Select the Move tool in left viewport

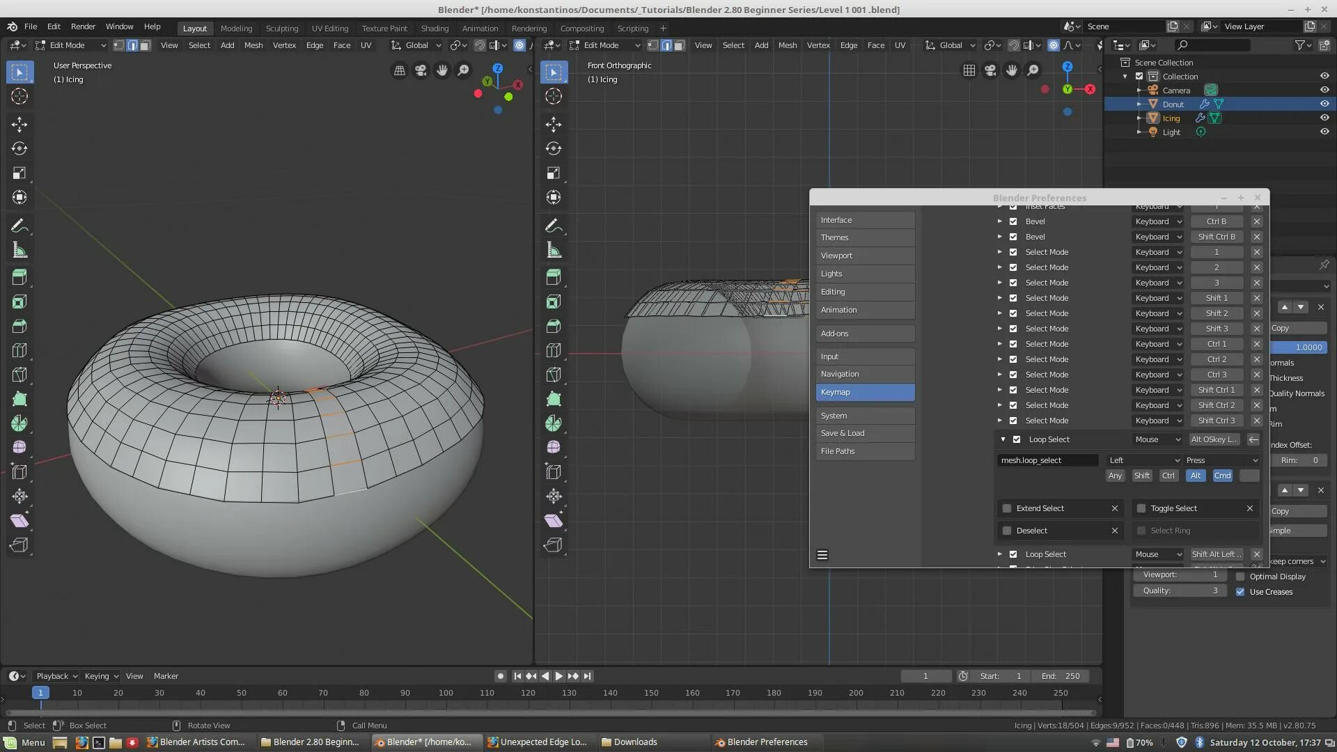pyautogui.click(x=19, y=125)
